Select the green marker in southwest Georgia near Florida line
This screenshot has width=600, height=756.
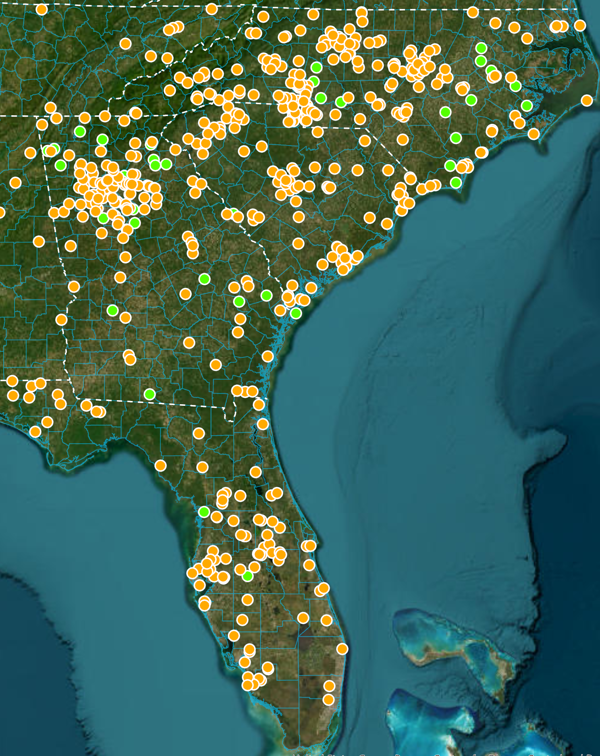click(149, 394)
